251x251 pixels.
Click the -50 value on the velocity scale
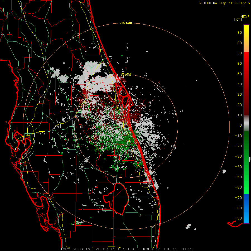tap(238, 177)
